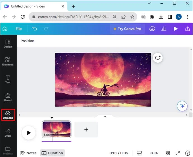This screenshot has width=193, height=157.
Task: Bookmark this page with the star
Action: pos(132,17)
